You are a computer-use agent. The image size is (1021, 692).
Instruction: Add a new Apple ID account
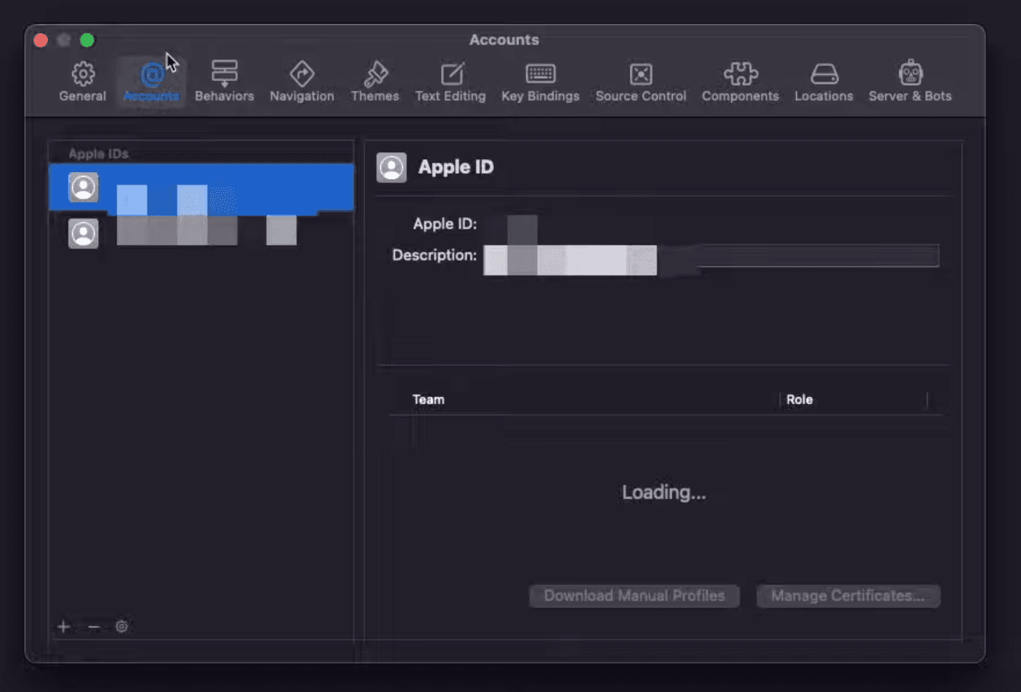pos(63,626)
